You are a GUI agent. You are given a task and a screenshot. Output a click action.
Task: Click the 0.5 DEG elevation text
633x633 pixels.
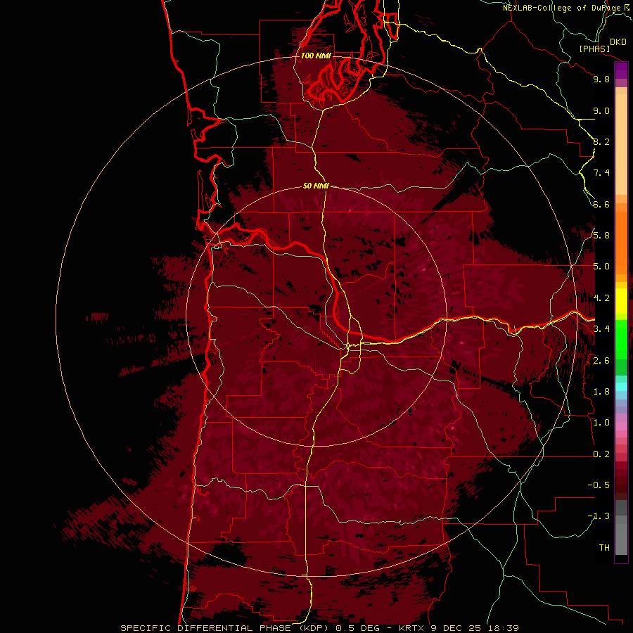click(x=358, y=628)
